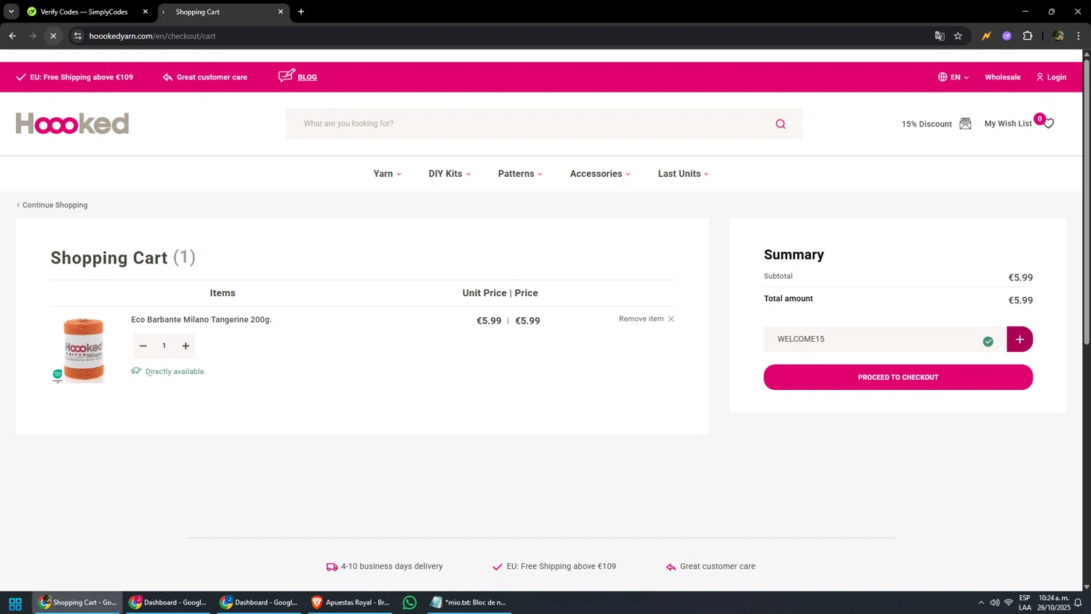
Task: Open a new browser tab
Action: [301, 12]
